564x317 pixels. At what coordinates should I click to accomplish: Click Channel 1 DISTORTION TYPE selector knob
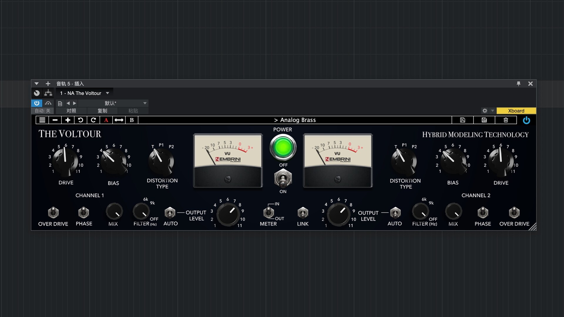[161, 161]
